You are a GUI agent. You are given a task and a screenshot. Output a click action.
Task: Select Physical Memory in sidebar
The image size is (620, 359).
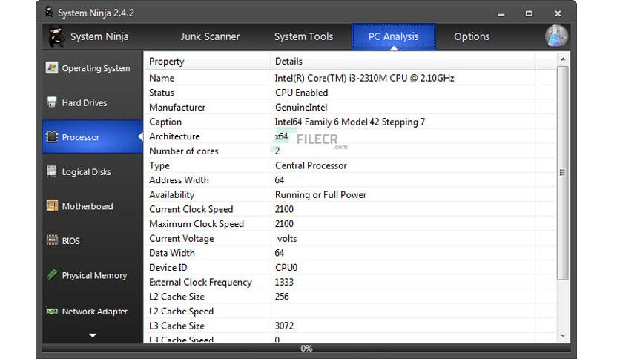tap(94, 275)
